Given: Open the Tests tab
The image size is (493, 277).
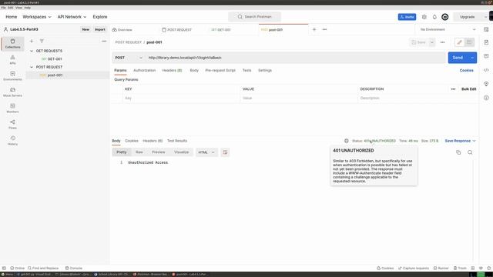Looking at the screenshot, I should (x=246, y=70).
